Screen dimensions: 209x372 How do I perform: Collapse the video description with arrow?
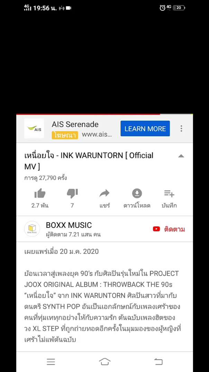click(181, 156)
